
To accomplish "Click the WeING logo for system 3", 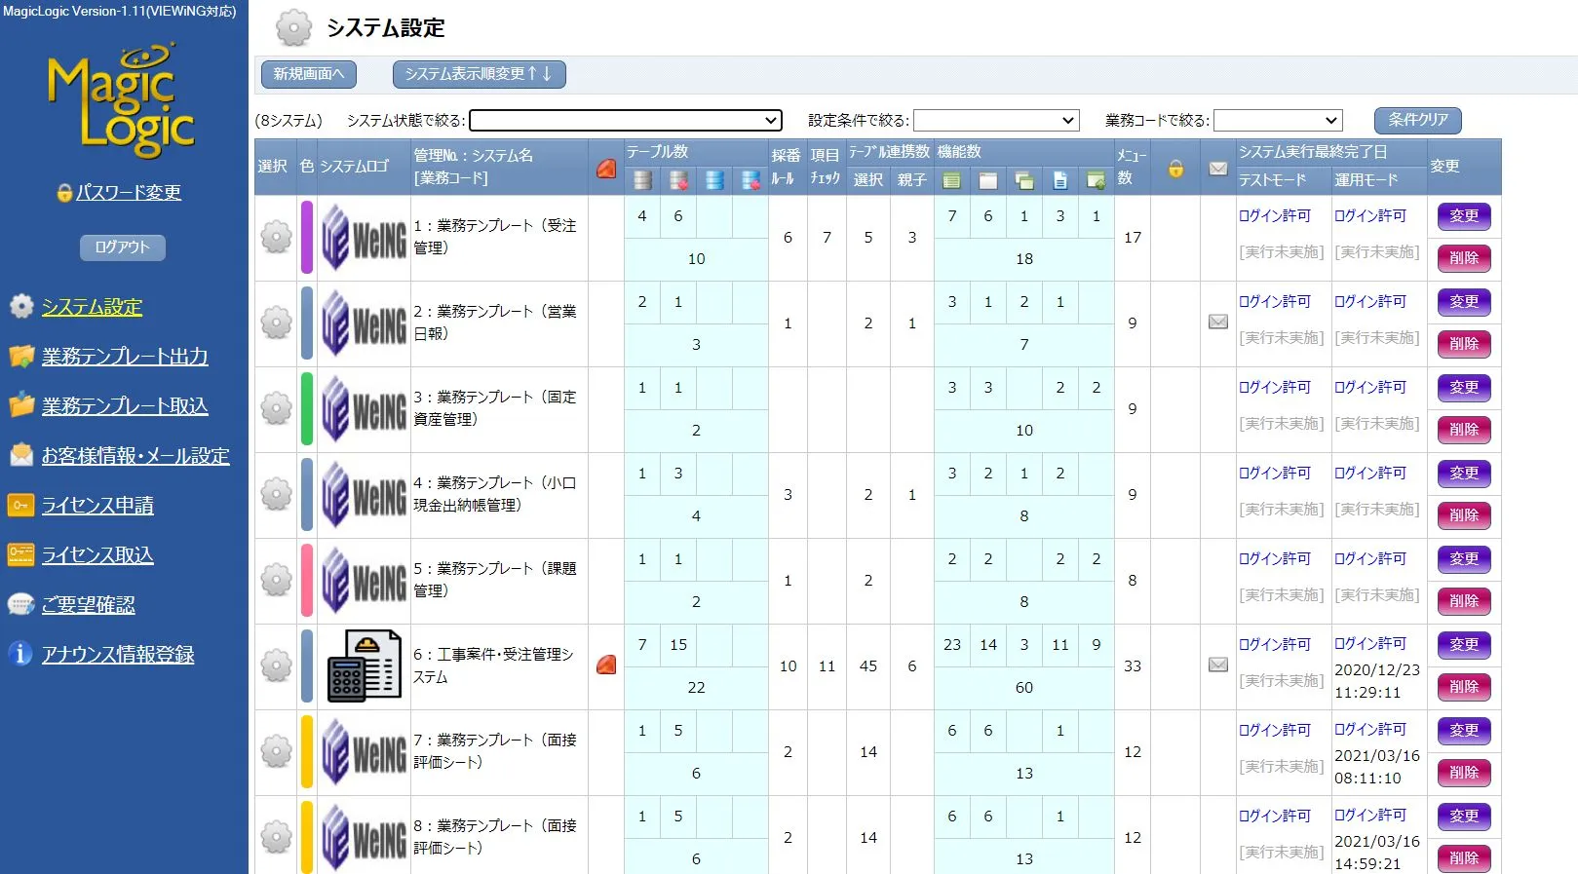I will (x=363, y=409).
